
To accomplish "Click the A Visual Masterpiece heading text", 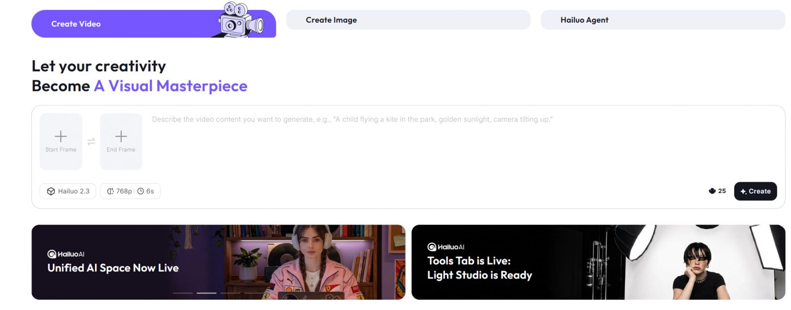I will [x=171, y=86].
